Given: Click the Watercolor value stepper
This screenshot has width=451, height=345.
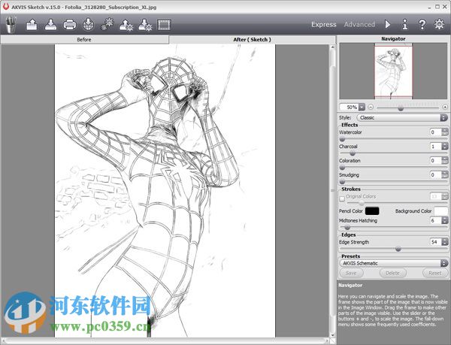Looking at the screenshot, I should [x=445, y=132].
